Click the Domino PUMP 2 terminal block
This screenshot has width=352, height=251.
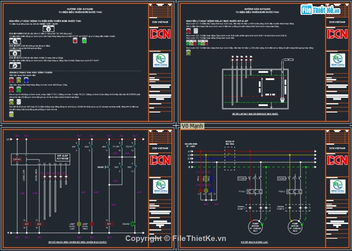tap(298, 208)
